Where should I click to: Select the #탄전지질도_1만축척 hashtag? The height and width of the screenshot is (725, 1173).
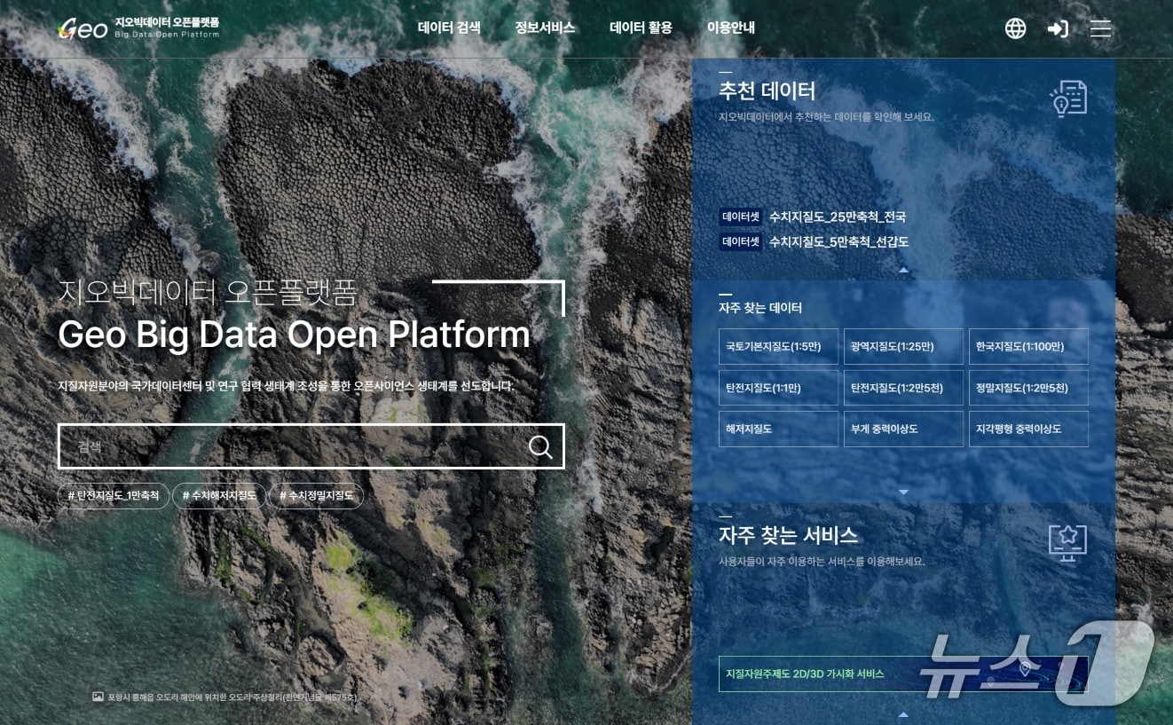(x=114, y=495)
